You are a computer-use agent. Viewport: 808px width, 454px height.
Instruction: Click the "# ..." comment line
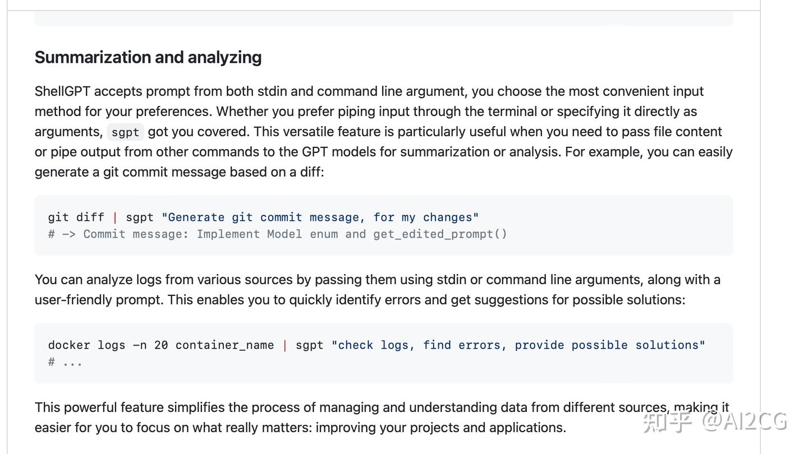click(x=65, y=362)
